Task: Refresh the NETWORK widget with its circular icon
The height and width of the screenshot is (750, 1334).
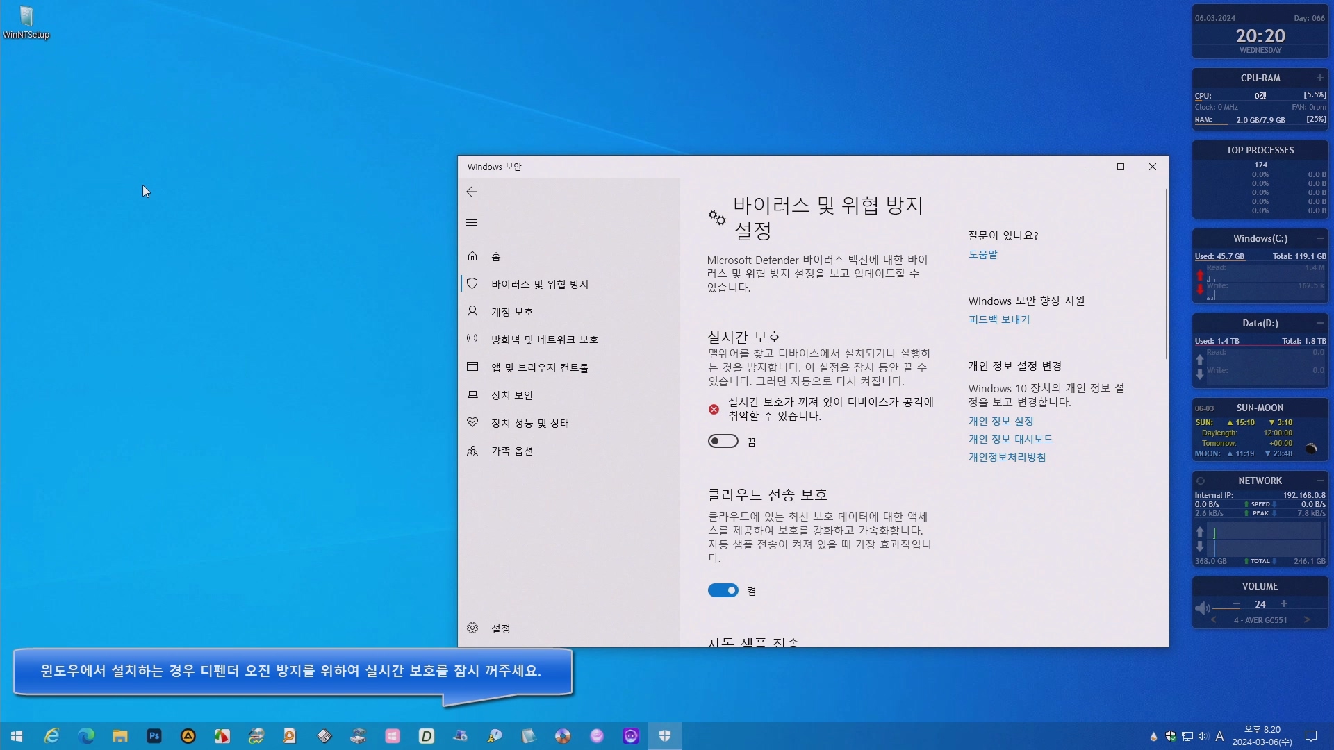Action: tap(1201, 481)
